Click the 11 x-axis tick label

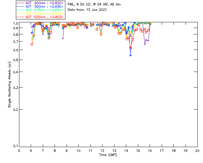pos(90,151)
